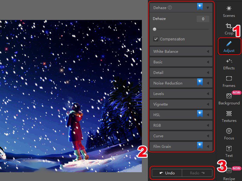The height and width of the screenshot is (181, 242).
Task: Expand the HSL section
Action: [181, 115]
